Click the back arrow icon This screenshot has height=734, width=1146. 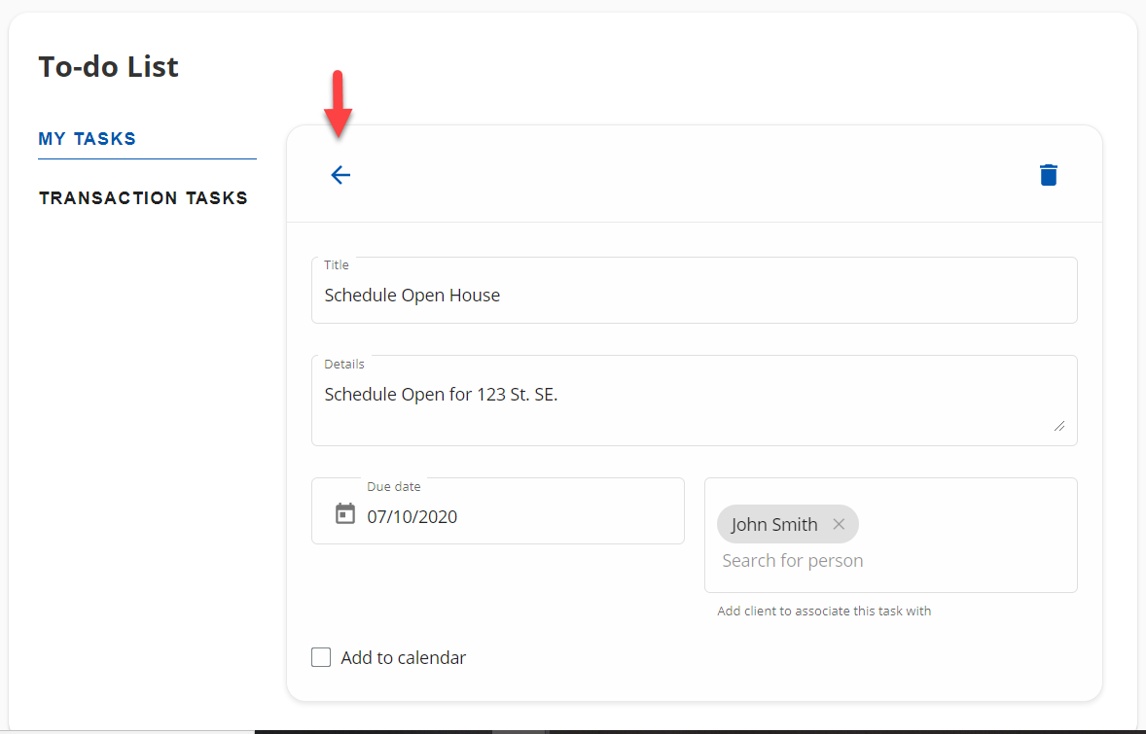(x=340, y=175)
